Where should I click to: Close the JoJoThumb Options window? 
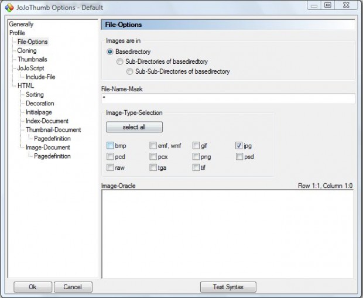point(346,5)
